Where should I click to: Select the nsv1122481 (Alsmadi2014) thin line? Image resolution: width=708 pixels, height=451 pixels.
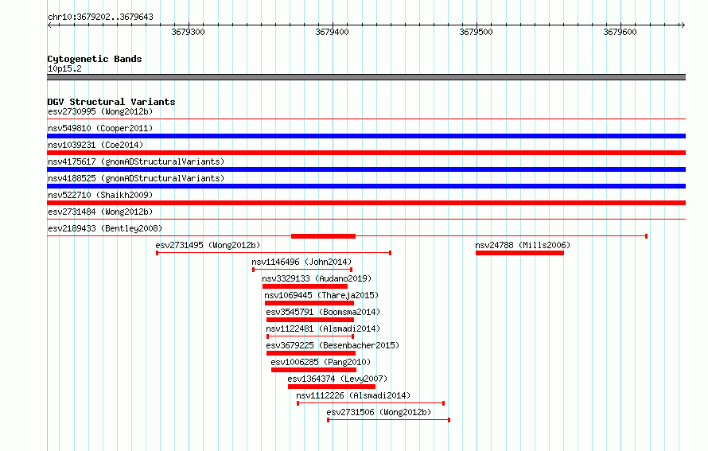[x=310, y=336]
